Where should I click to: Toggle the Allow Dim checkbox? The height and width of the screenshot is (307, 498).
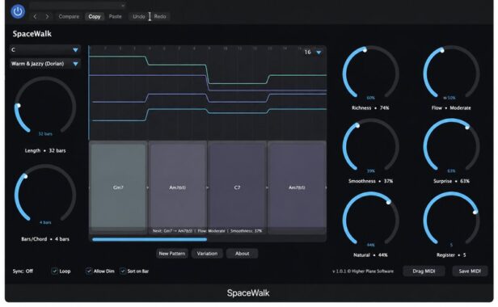click(89, 271)
